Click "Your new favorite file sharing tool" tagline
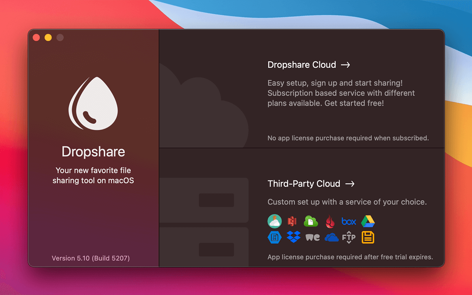 coord(93,175)
